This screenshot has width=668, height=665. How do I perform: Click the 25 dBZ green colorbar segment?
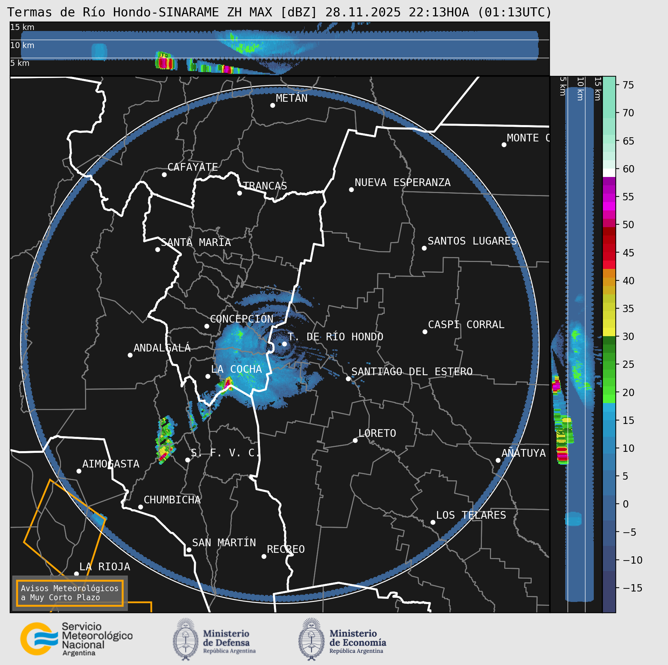pyautogui.click(x=609, y=365)
